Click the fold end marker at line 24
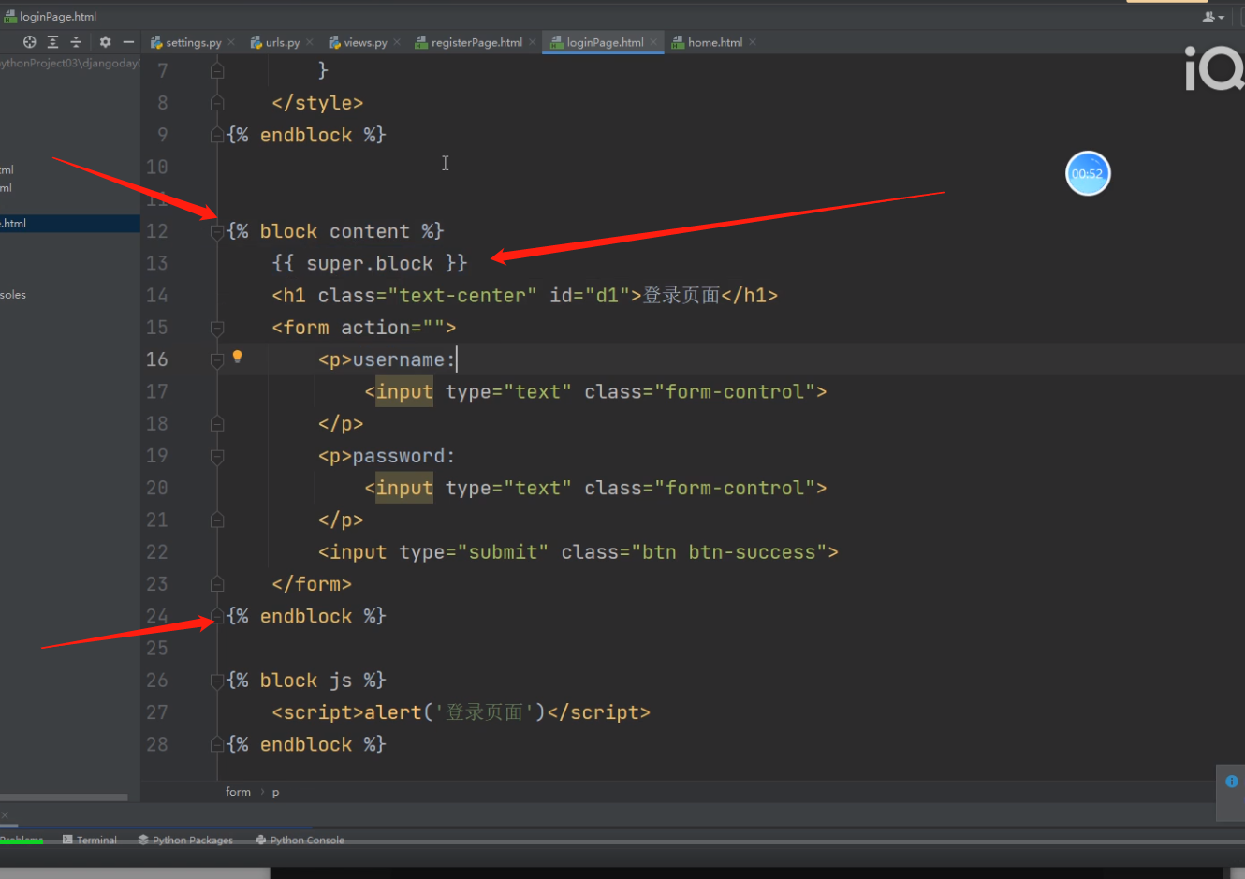Image resolution: width=1245 pixels, height=879 pixels. [217, 616]
